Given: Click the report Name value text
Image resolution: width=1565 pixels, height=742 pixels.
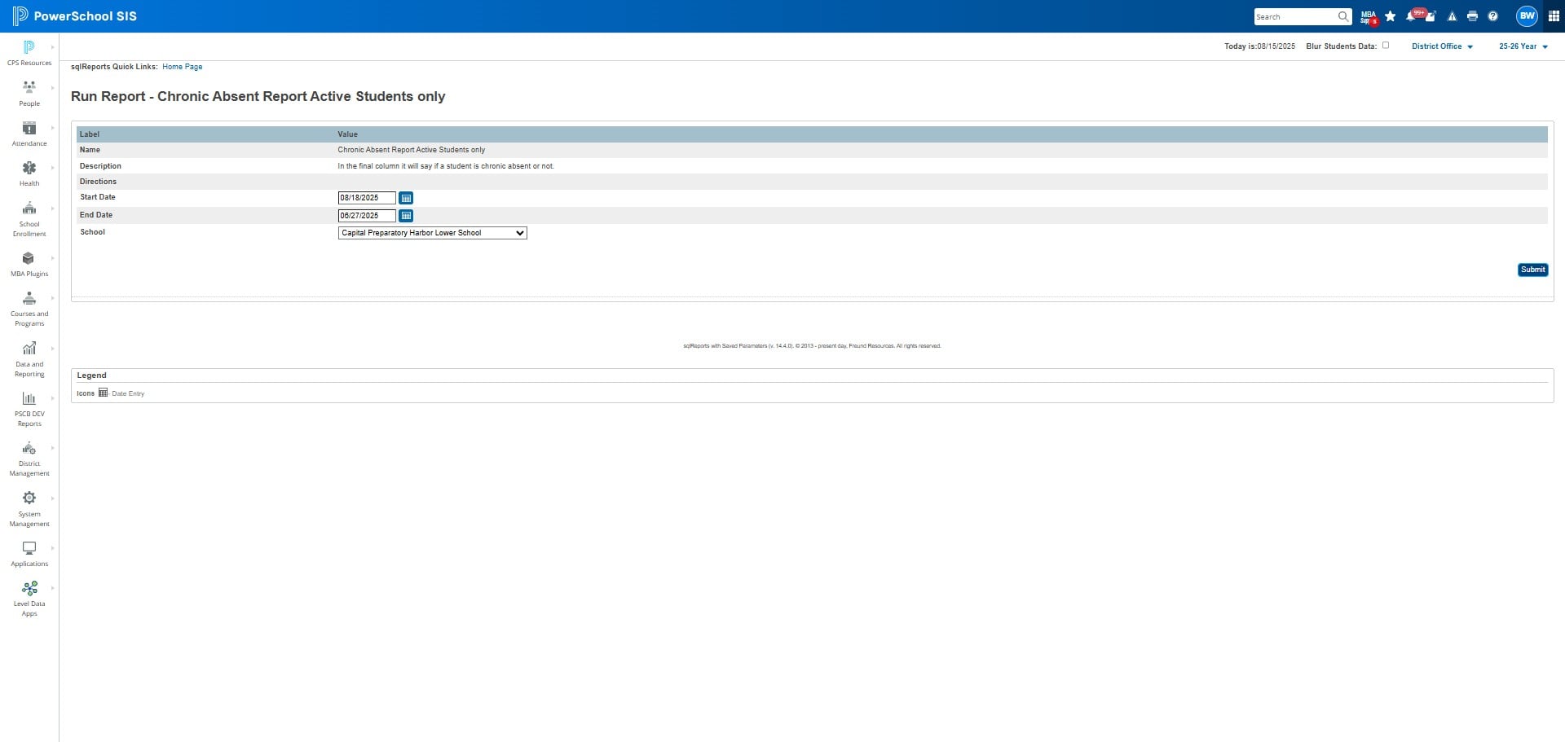Looking at the screenshot, I should coord(411,150).
